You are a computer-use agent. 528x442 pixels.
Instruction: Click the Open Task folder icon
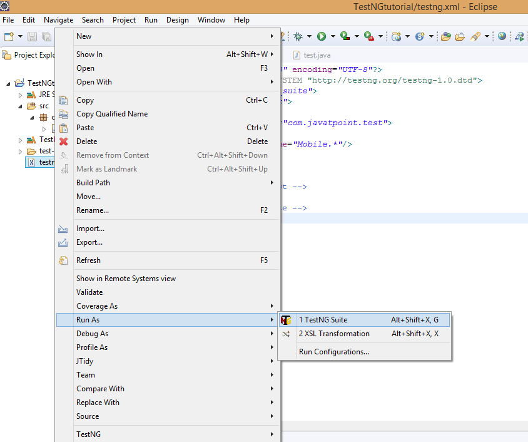coord(460,36)
